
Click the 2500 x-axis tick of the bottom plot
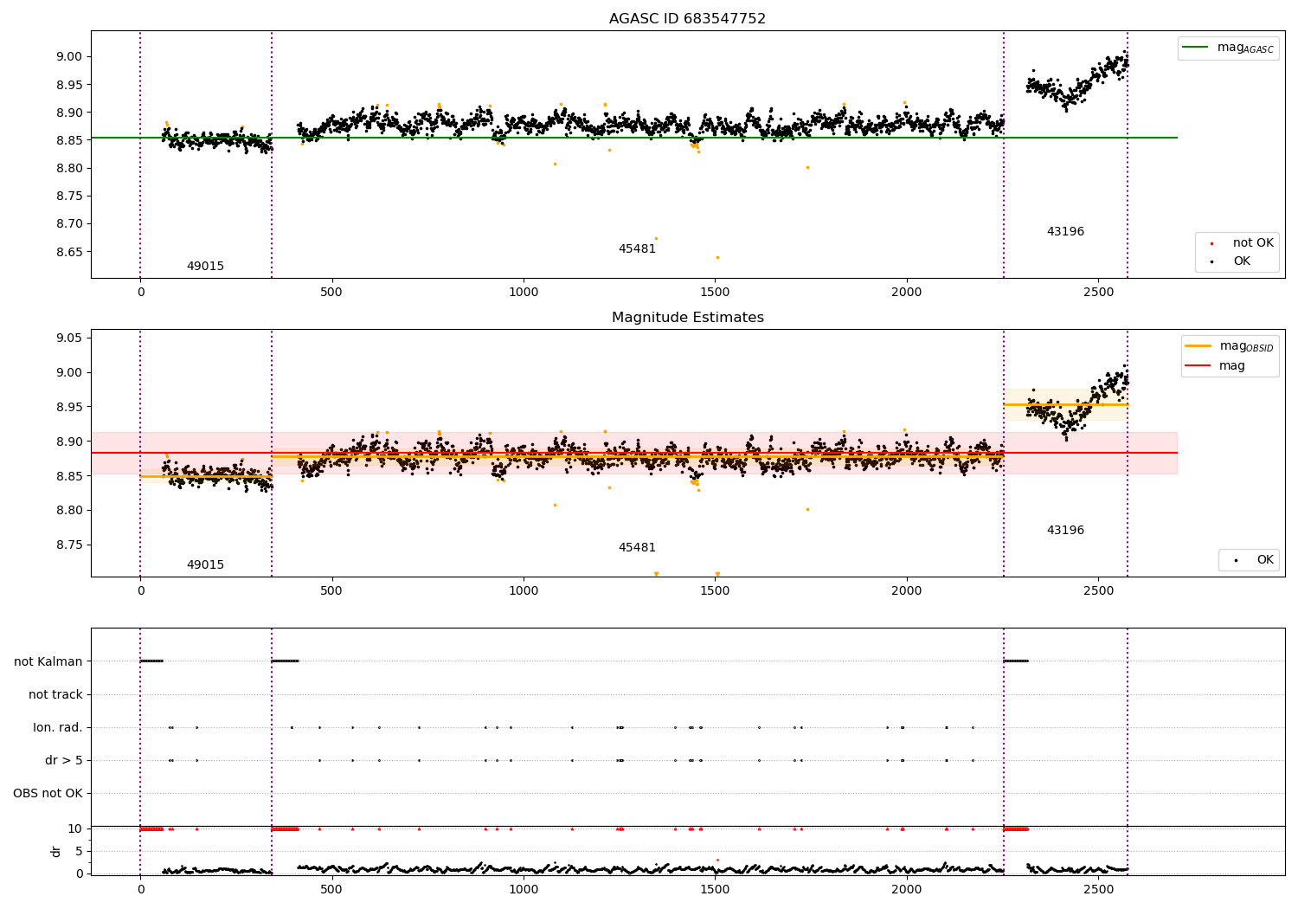[1098, 889]
